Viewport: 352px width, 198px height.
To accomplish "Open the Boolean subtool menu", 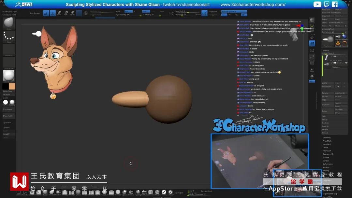I will [x=325, y=123].
